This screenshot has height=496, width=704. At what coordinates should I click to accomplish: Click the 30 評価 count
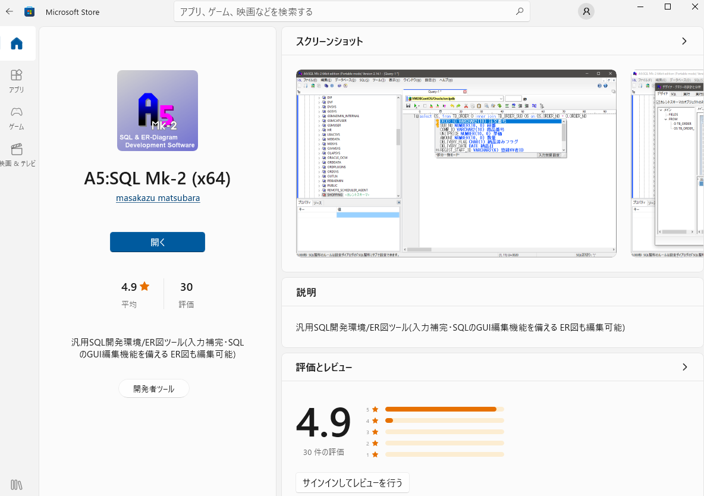(x=186, y=295)
